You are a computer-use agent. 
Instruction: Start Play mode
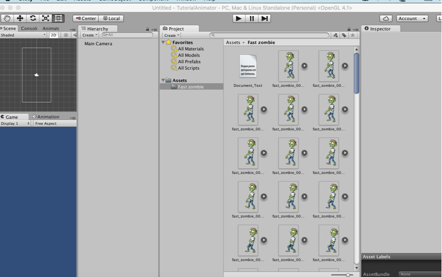coord(239,19)
